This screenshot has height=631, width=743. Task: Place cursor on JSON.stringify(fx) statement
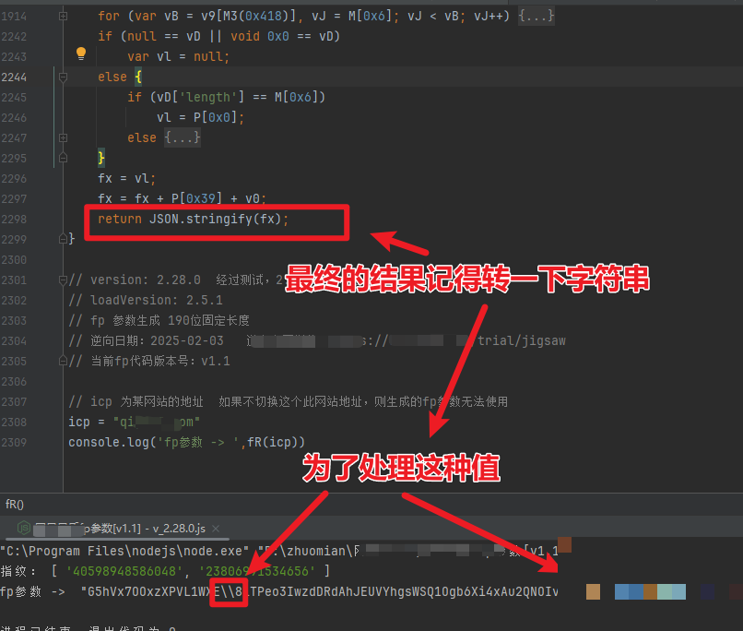[x=218, y=219]
